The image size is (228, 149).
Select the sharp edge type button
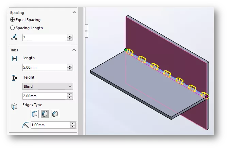(x=35, y=114)
